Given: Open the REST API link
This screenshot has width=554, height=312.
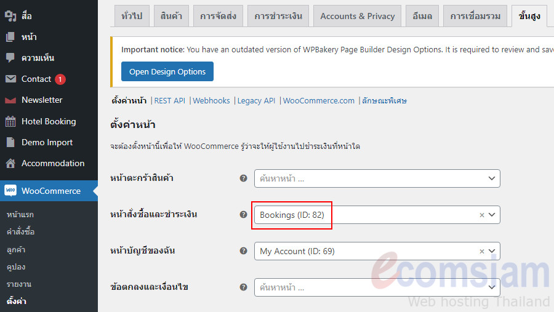Looking at the screenshot, I should [170, 101].
